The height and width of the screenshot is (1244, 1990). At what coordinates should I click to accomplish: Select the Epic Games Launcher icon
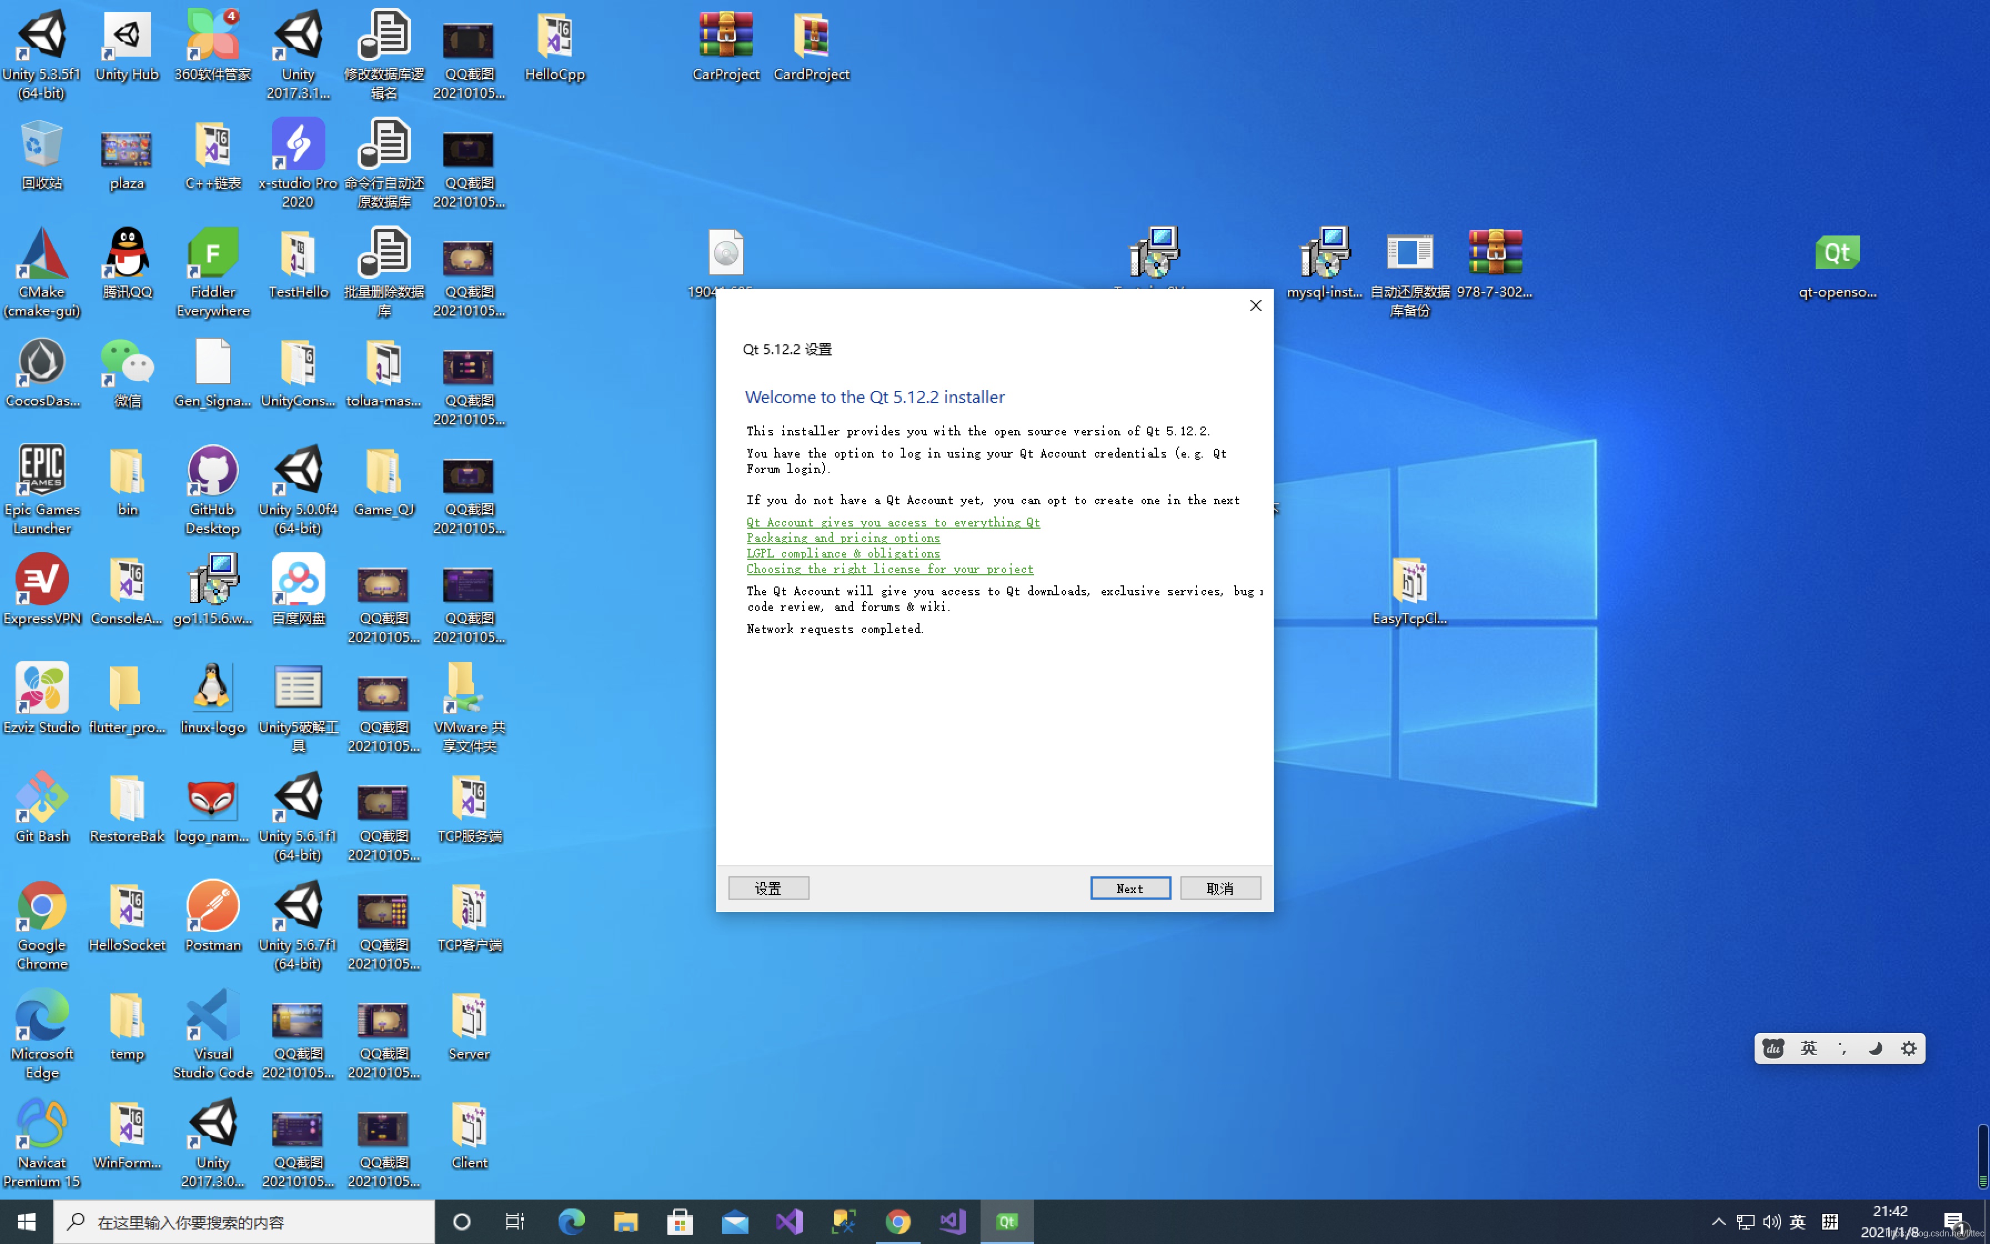click(x=42, y=490)
